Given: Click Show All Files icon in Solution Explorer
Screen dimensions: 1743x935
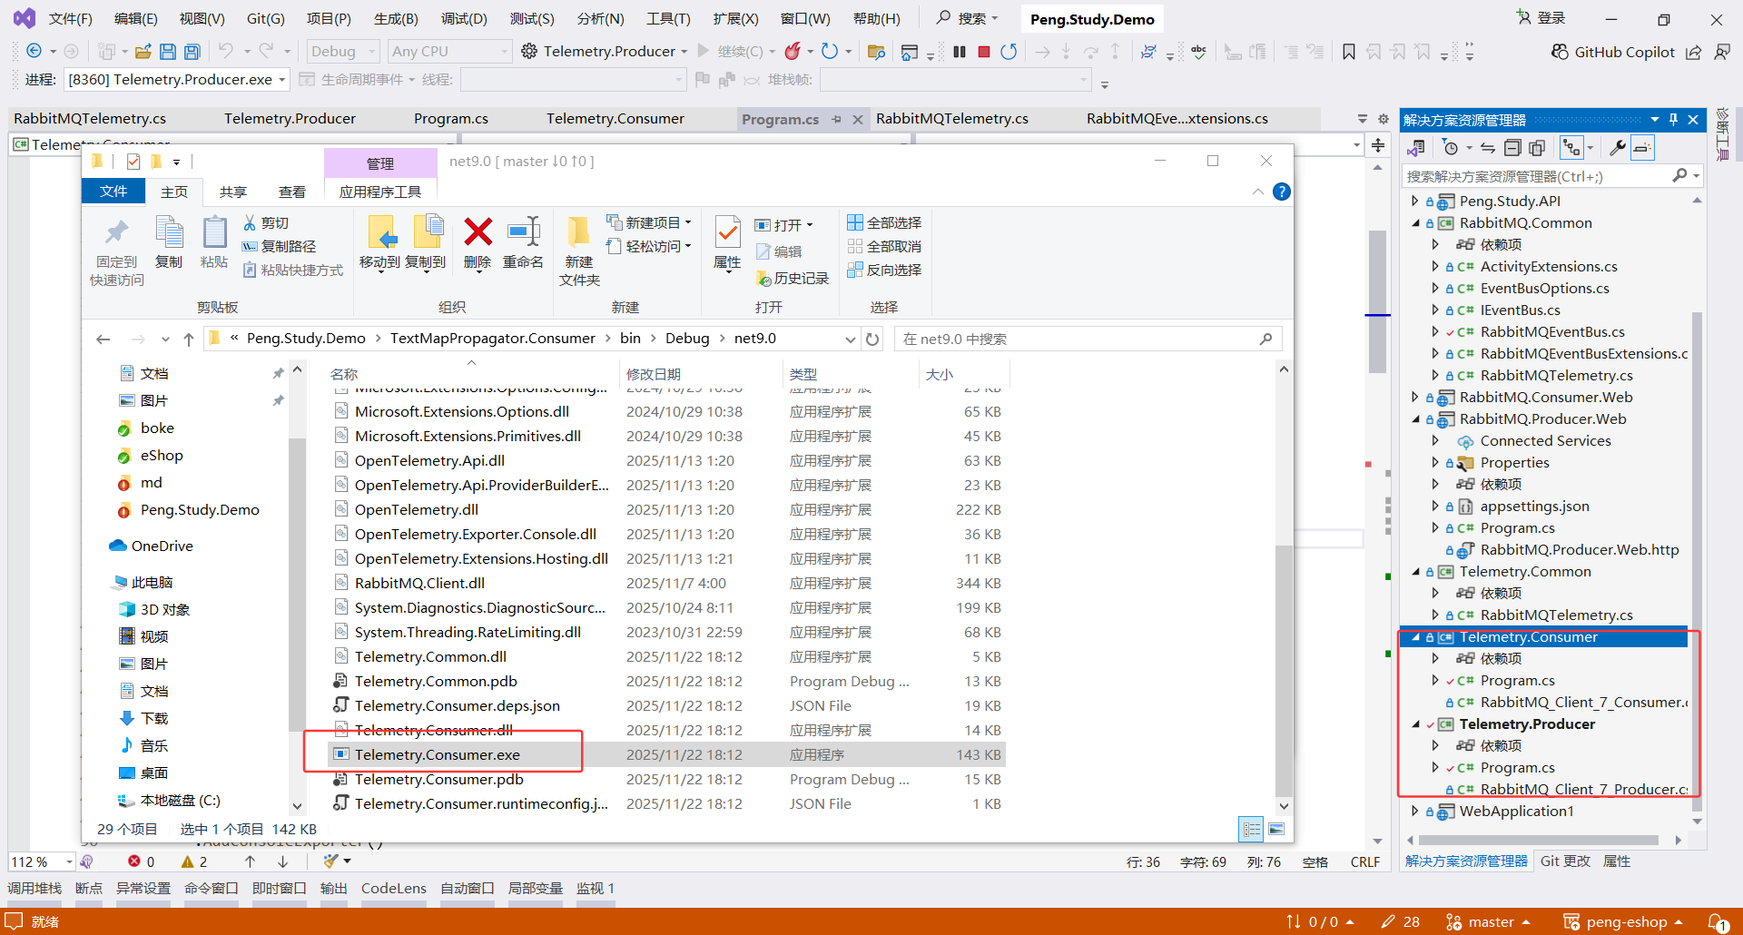Looking at the screenshot, I should 1537,148.
